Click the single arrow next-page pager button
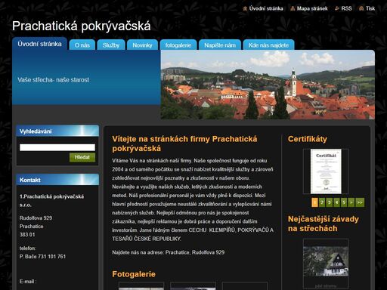 [x=351, y=202]
